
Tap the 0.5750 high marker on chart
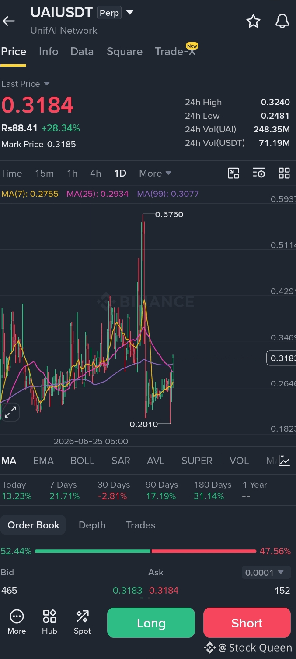tap(169, 214)
